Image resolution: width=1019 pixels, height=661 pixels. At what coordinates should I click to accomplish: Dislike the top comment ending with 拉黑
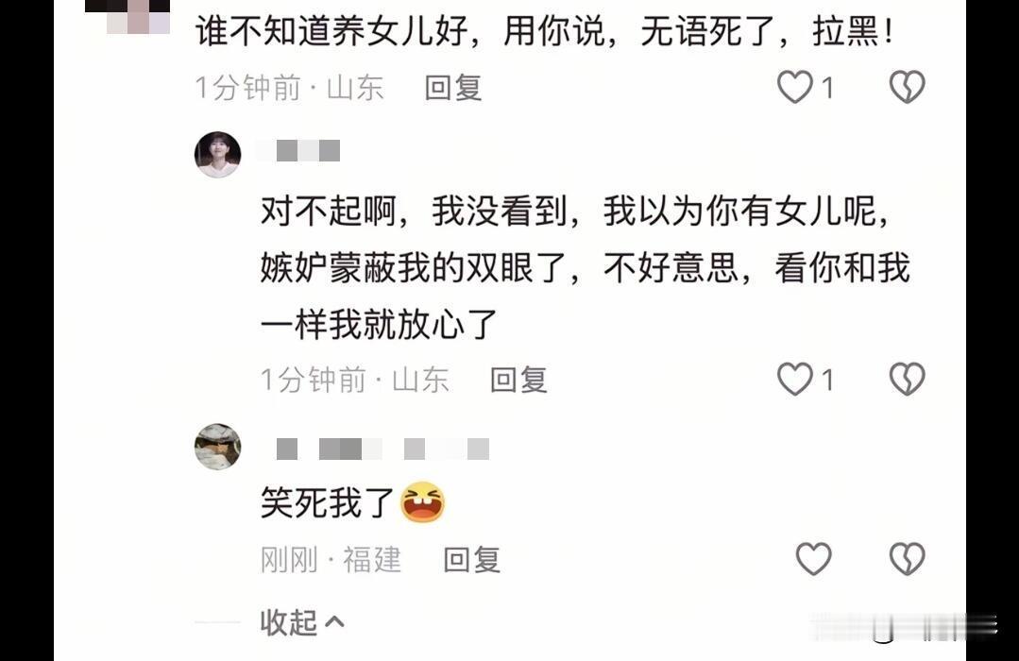907,87
